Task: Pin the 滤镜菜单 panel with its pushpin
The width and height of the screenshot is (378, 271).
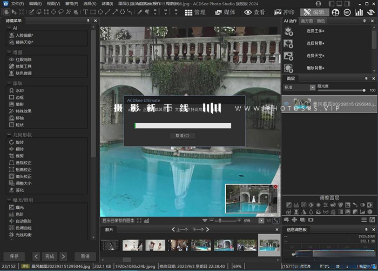Action: click(88, 21)
